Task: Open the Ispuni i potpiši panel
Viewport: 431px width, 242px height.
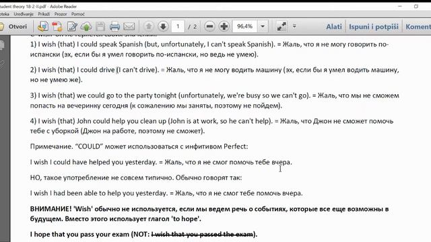Action: click(x=374, y=27)
